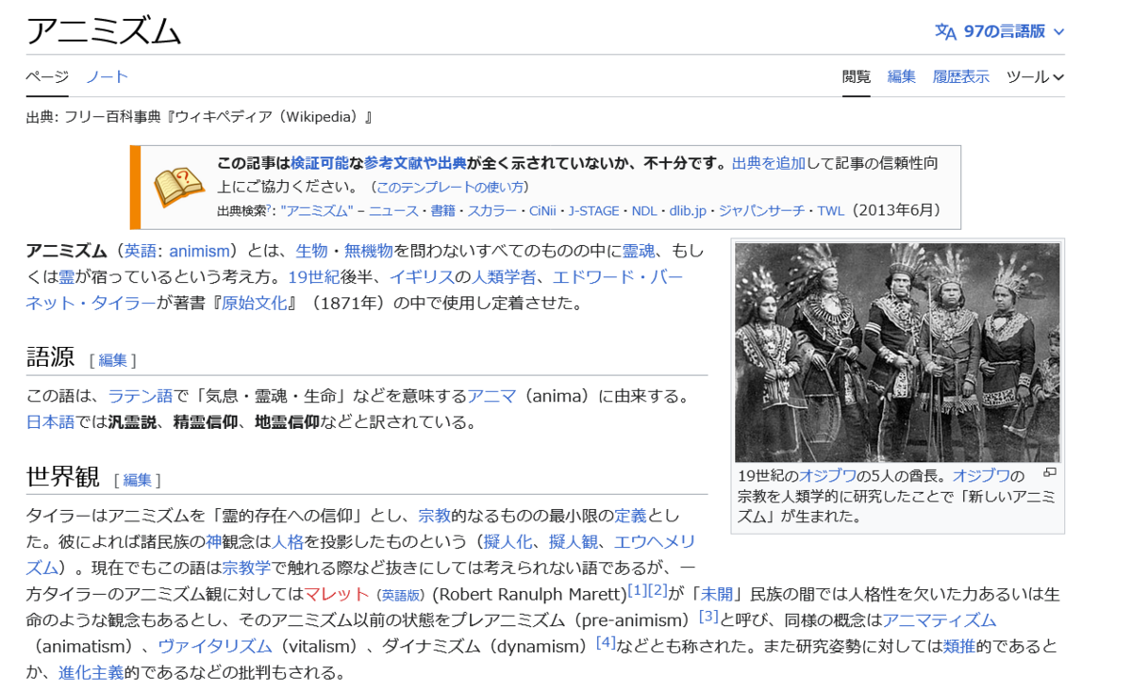Viewport: 1132px width, 692px height.
Task: Open the 人類学者 link
Action: [x=504, y=277]
